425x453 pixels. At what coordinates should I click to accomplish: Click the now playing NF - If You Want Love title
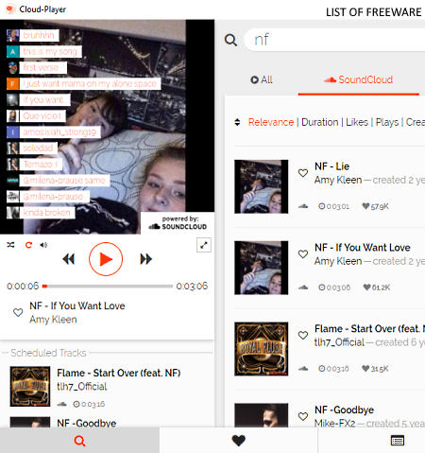pyautogui.click(x=77, y=305)
